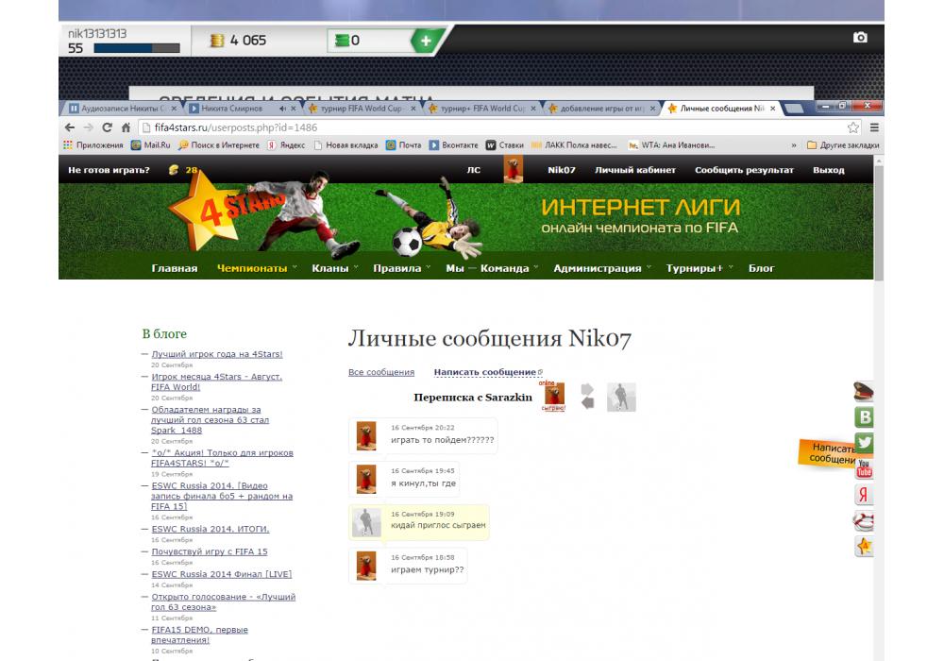Click the green plus add-cash button
Screen dimensions: 944x661
pyautogui.click(x=427, y=41)
